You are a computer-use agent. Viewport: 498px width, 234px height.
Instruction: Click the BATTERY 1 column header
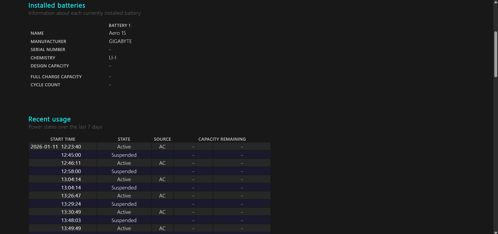[x=119, y=25]
